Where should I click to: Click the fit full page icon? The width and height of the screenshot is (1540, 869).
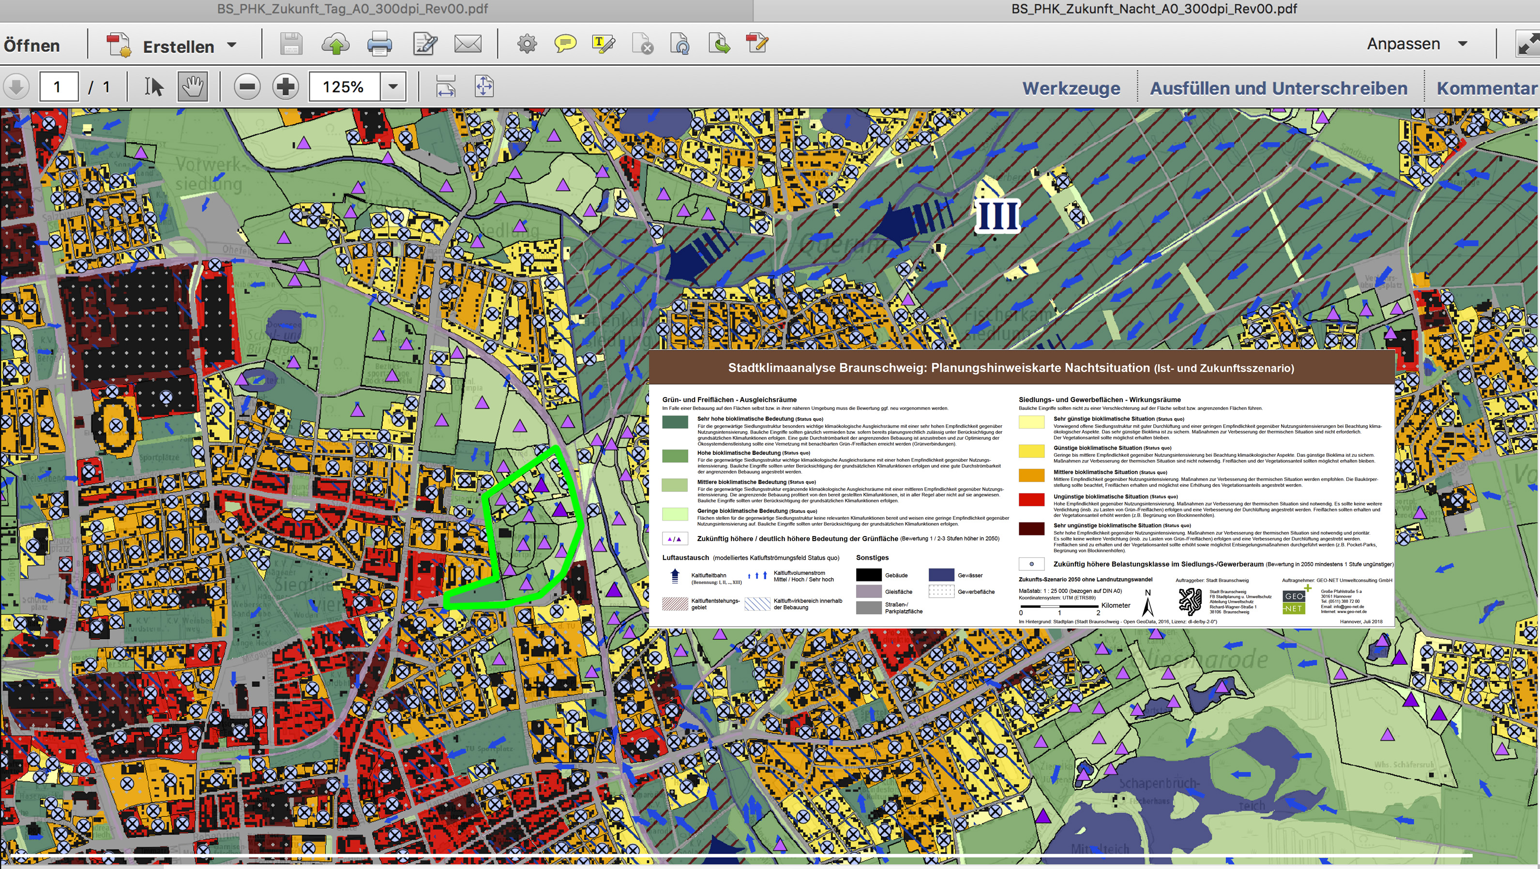(x=484, y=87)
